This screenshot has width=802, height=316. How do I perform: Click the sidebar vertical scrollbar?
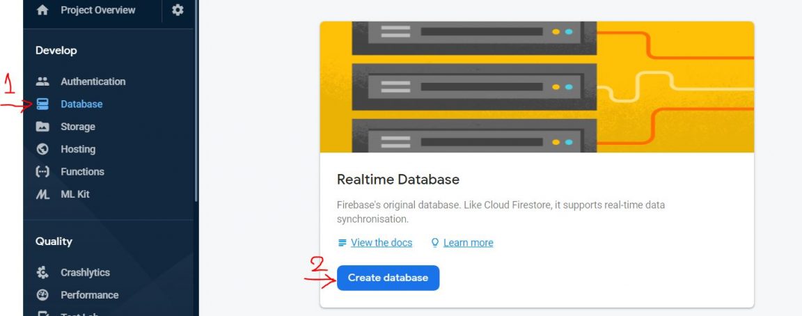[x=196, y=104]
